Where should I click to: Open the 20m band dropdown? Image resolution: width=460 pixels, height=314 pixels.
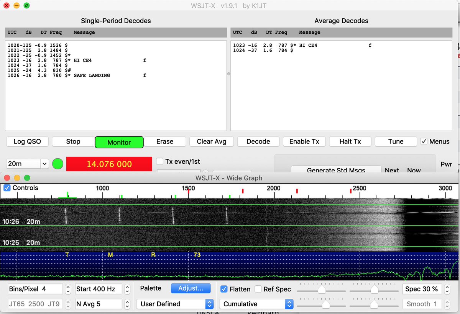(28, 164)
